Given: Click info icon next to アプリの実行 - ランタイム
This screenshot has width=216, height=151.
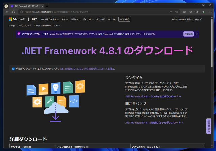Looking at the screenshot, I should pos(159,147).
